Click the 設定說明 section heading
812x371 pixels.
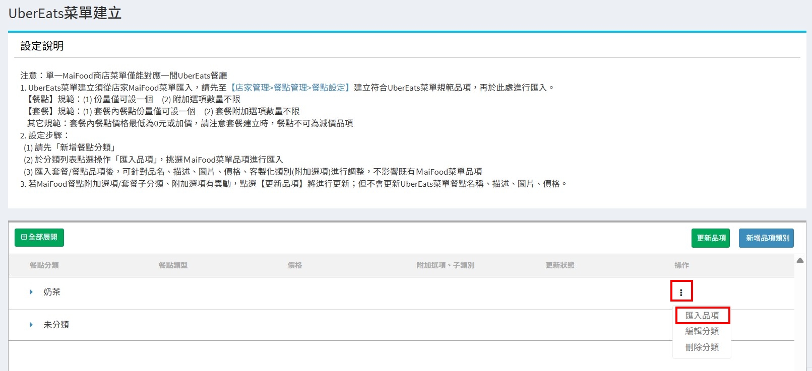pyautogui.click(x=42, y=46)
